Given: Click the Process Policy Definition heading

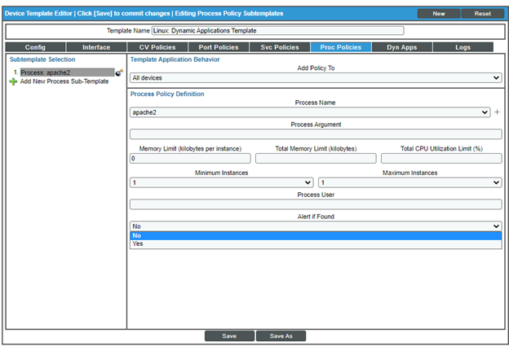Looking at the screenshot, I should 167,94.
